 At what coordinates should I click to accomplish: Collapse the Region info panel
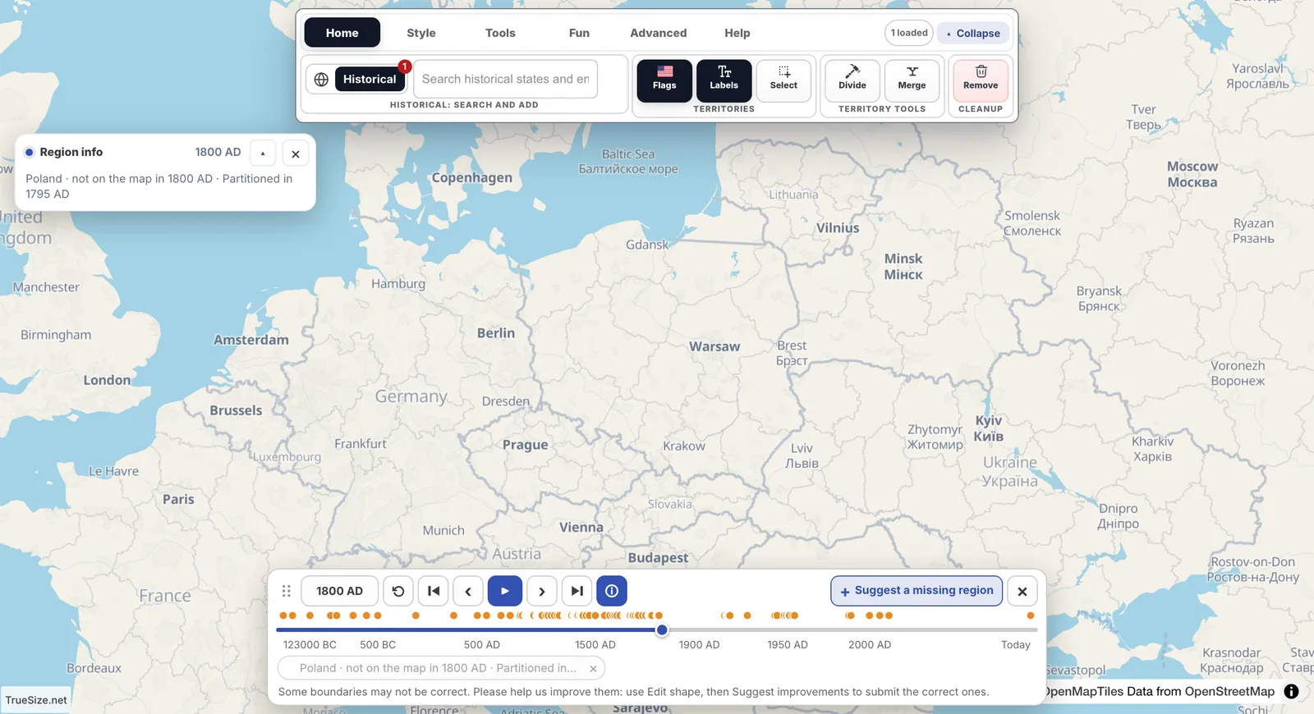tap(263, 153)
